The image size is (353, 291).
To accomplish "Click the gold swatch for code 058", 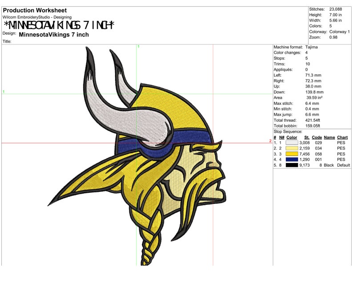I will pyautogui.click(x=292, y=154).
